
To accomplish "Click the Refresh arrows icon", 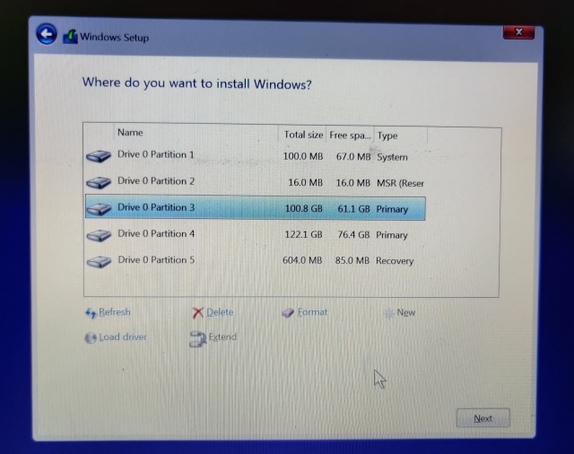I will tap(91, 313).
